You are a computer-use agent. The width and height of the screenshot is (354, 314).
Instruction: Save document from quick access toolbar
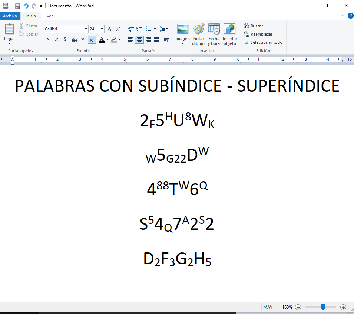17,6
